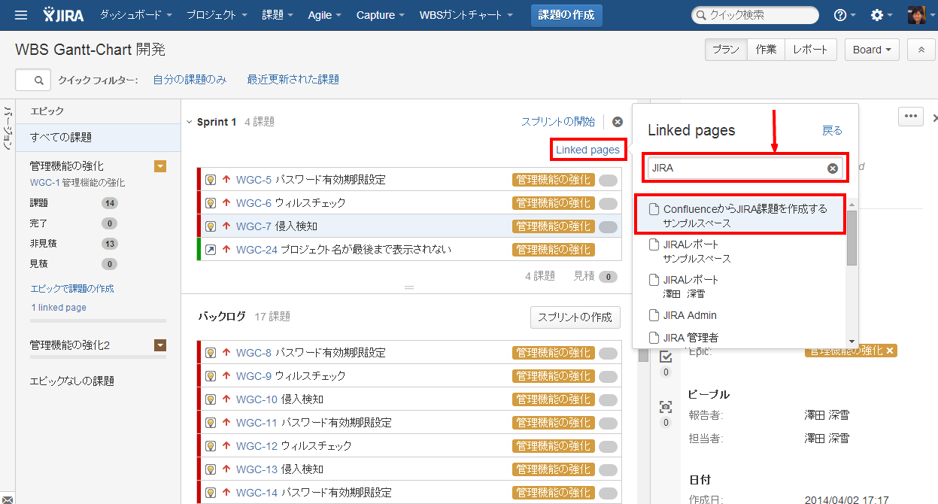Open the sub-tasks checkbox icon in detail panel

coord(666,357)
